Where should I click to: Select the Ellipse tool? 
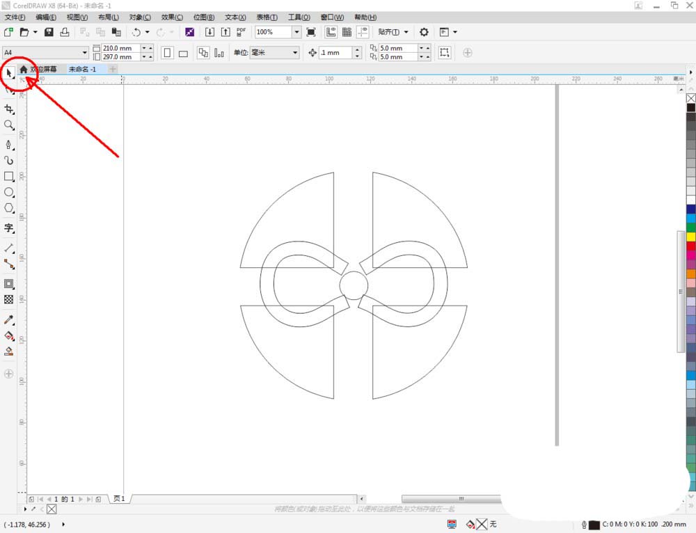9,192
